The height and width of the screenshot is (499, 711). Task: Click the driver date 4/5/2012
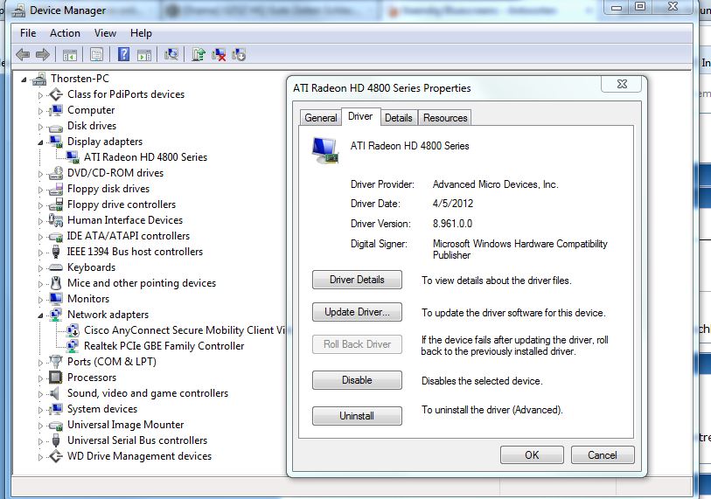coord(453,204)
